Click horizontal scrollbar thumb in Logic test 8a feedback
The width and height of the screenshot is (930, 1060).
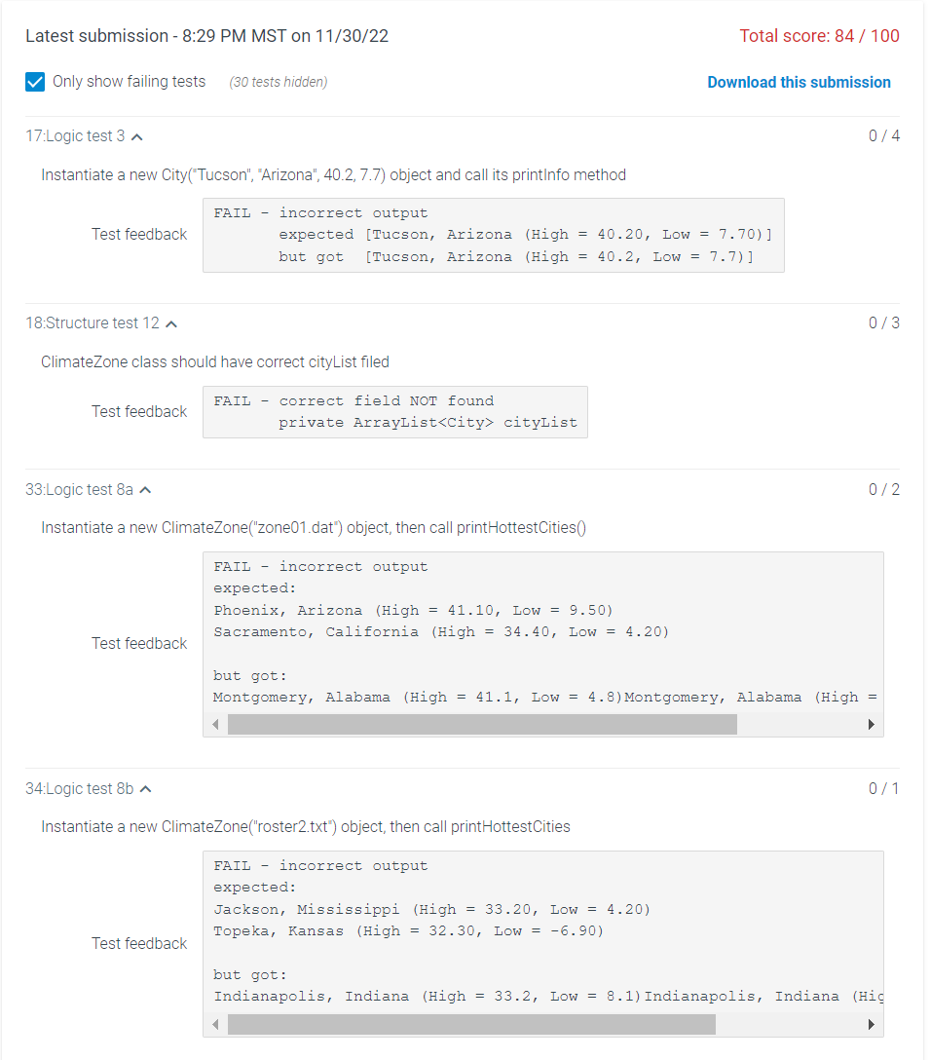coord(483,725)
